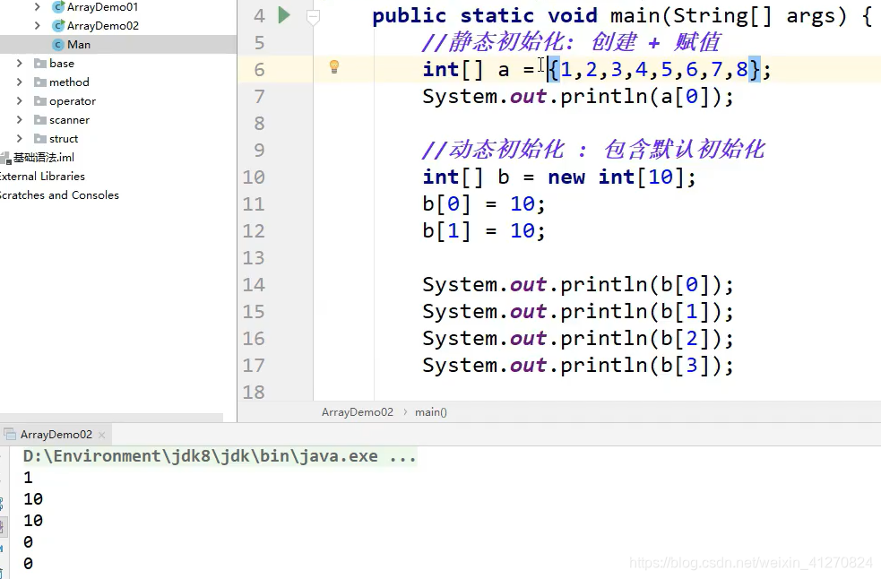Screen dimensions: 881x579
Task: Expand the ArrayDemo01 tree node
Action: (x=37, y=7)
